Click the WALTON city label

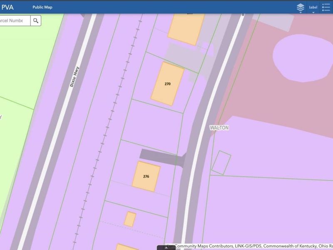click(x=219, y=128)
